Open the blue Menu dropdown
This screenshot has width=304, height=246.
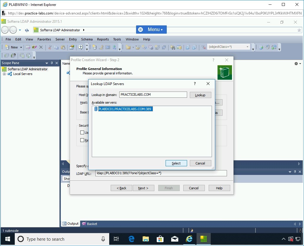[151, 30]
